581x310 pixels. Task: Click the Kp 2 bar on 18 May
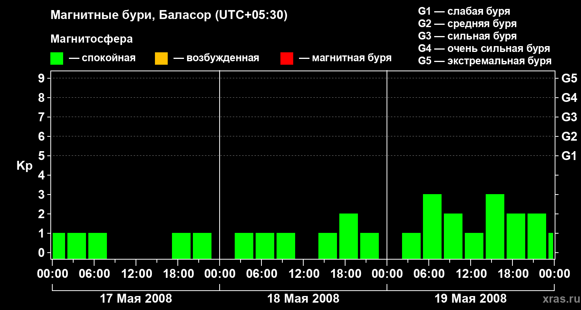pyautogui.click(x=349, y=236)
